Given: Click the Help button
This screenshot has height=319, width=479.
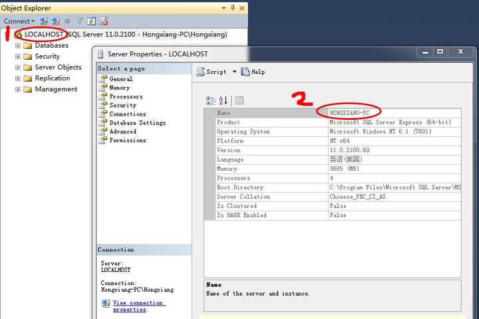Looking at the screenshot, I should [x=253, y=72].
